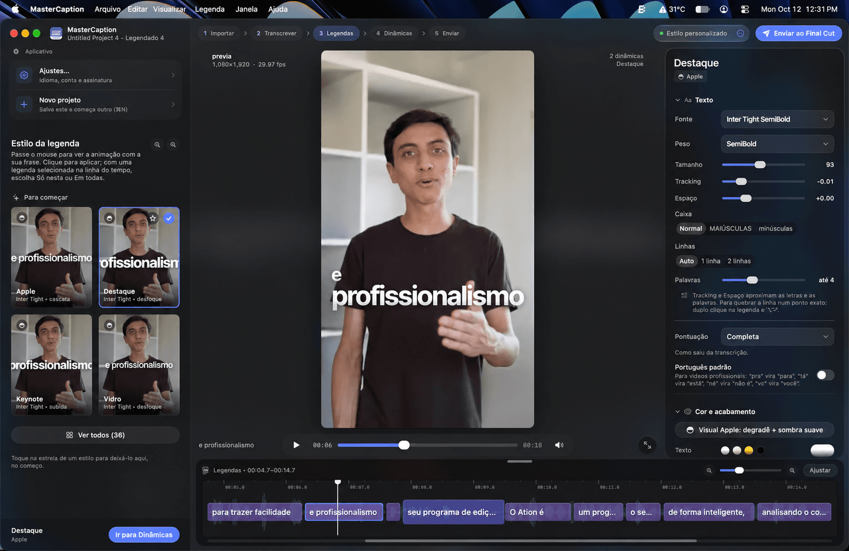The image size is (849, 551).
Task: Click the star icon on Destaque style
Action: pyautogui.click(x=153, y=218)
